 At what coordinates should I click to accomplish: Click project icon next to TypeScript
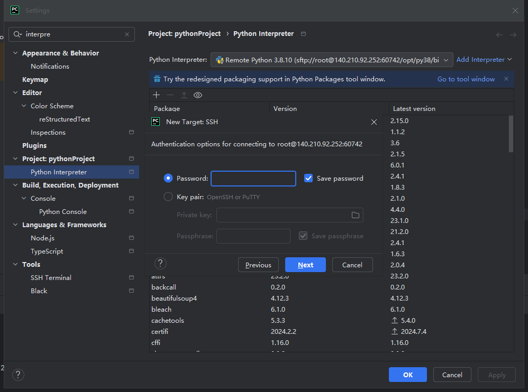tap(131, 251)
